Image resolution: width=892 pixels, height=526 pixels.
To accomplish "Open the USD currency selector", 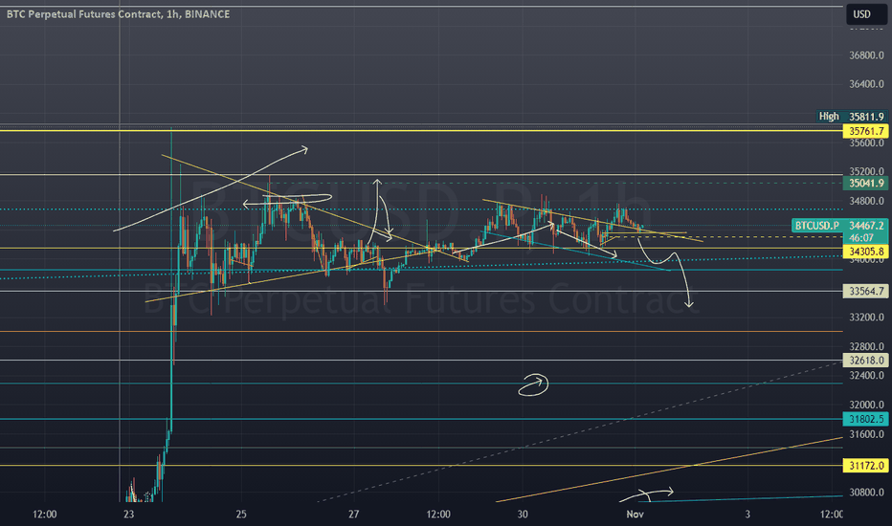I will (865, 14).
